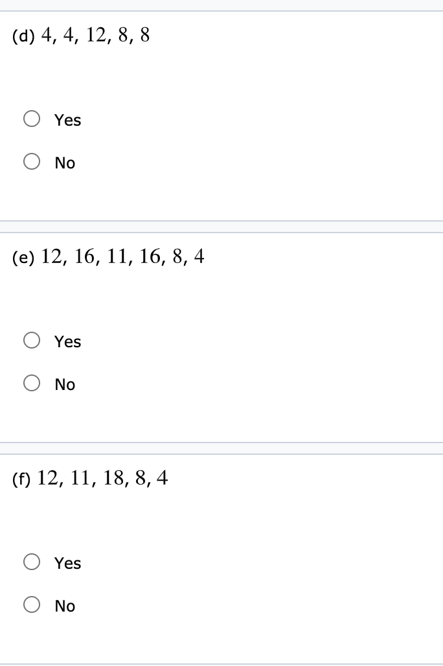
Task: Click the sequence 12, 11, 18, 8, 4
Action: click(103, 478)
